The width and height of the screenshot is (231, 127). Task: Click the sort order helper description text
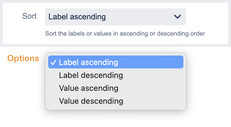(x=125, y=34)
